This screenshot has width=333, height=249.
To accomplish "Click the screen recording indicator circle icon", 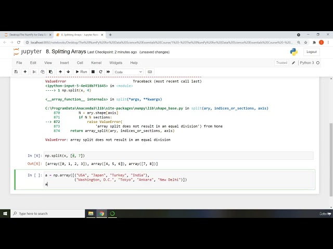I will 299,35.
